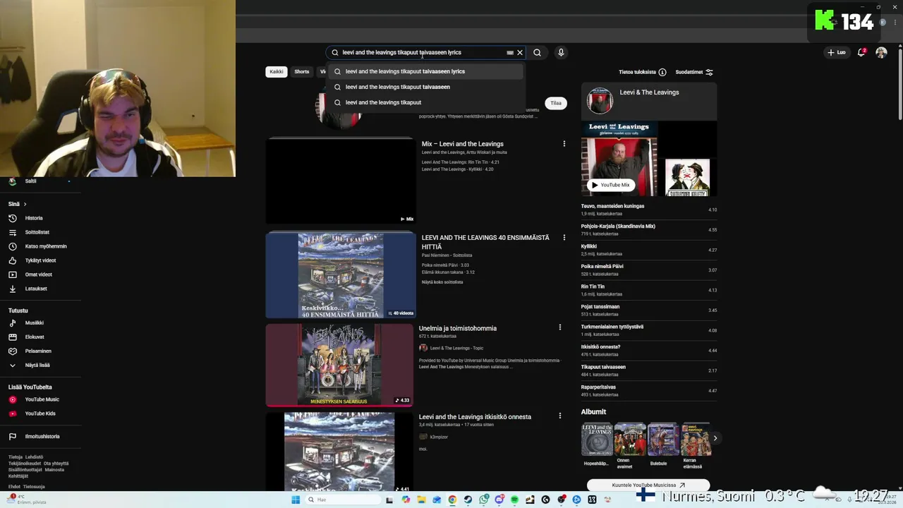Open the Elokuvat clapperboard icon
This screenshot has width=903, height=508.
click(x=12, y=337)
